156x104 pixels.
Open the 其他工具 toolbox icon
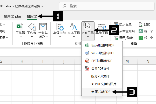click(101, 27)
